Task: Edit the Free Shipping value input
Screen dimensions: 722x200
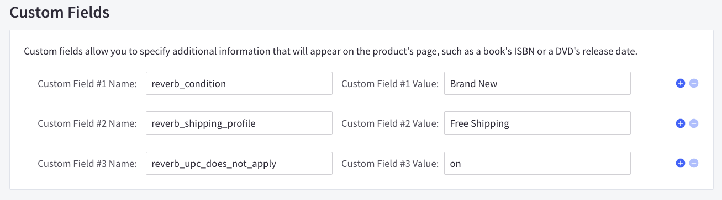Action: pos(537,123)
